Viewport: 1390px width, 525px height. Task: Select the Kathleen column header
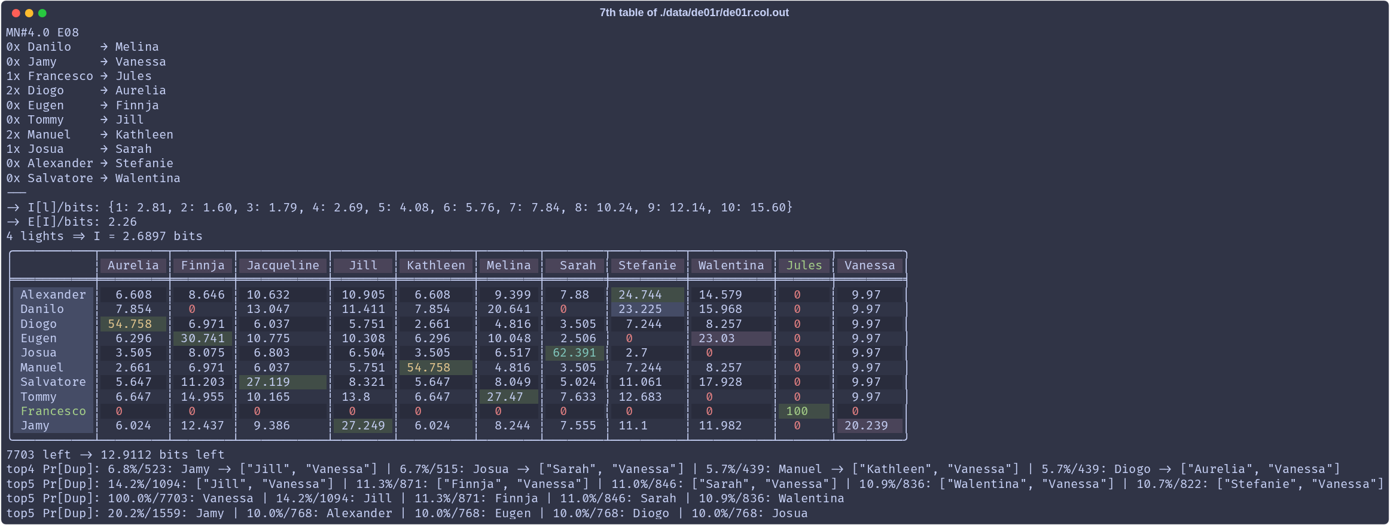[436, 266]
